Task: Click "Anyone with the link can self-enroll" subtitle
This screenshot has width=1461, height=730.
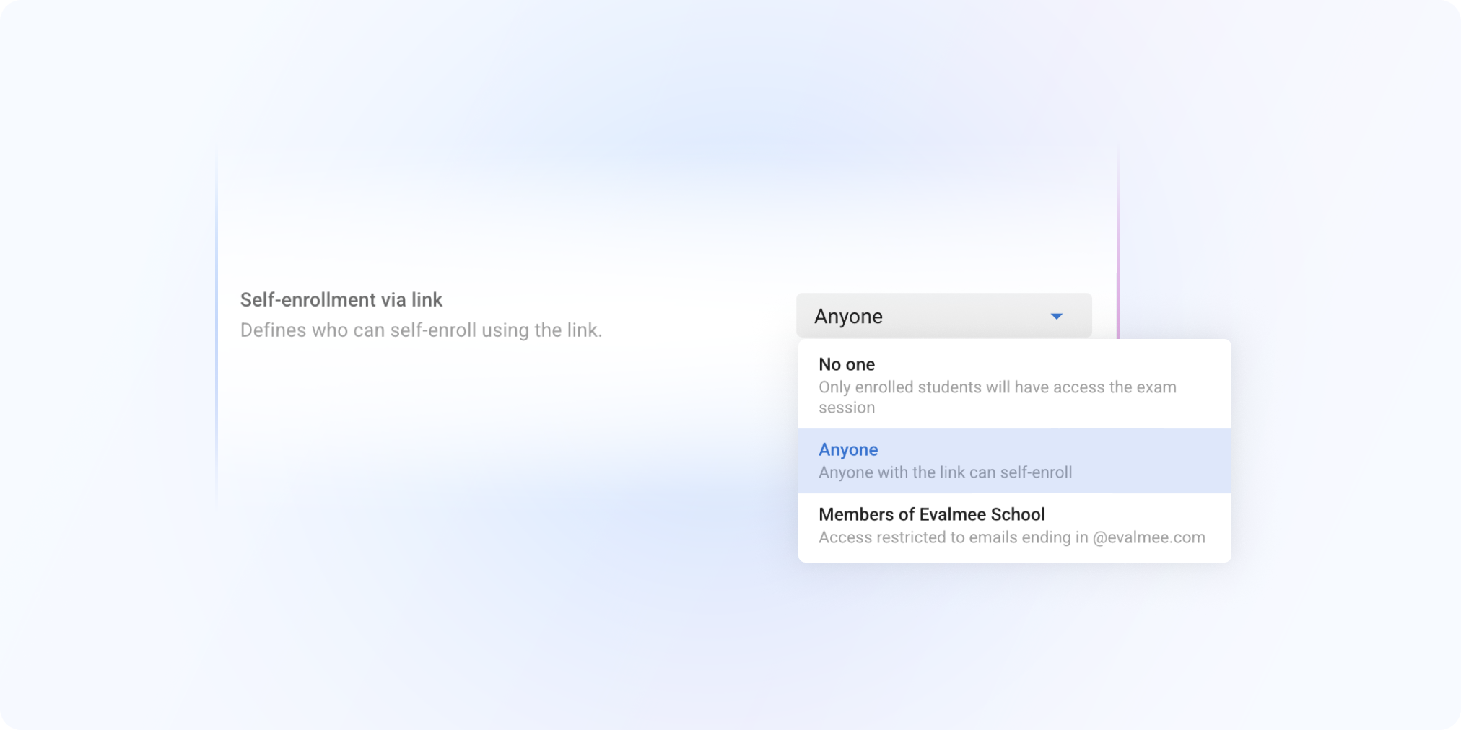Action: click(x=945, y=472)
